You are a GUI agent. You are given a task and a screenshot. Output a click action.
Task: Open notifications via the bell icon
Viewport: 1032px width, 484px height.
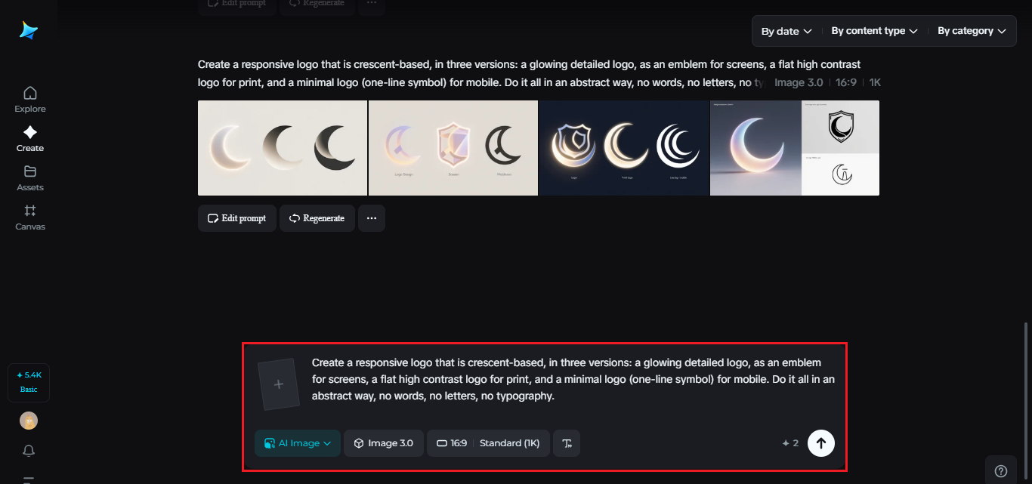[29, 451]
